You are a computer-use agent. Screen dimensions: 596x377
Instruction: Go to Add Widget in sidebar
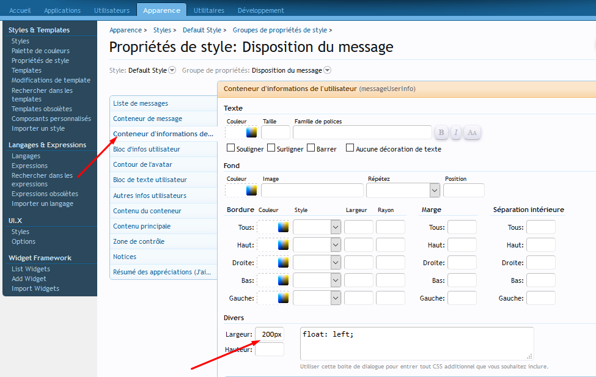[x=29, y=279]
